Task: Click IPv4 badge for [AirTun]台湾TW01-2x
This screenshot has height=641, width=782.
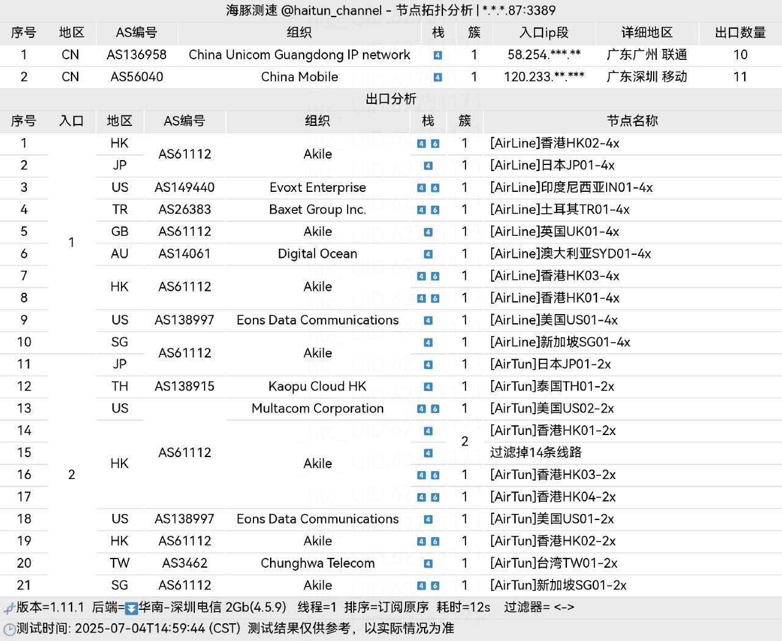Action: coord(428,563)
